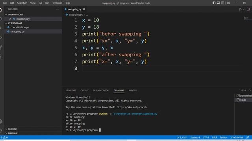Change indentation via Spaces: 4
The image size is (252, 141).
(195, 137)
